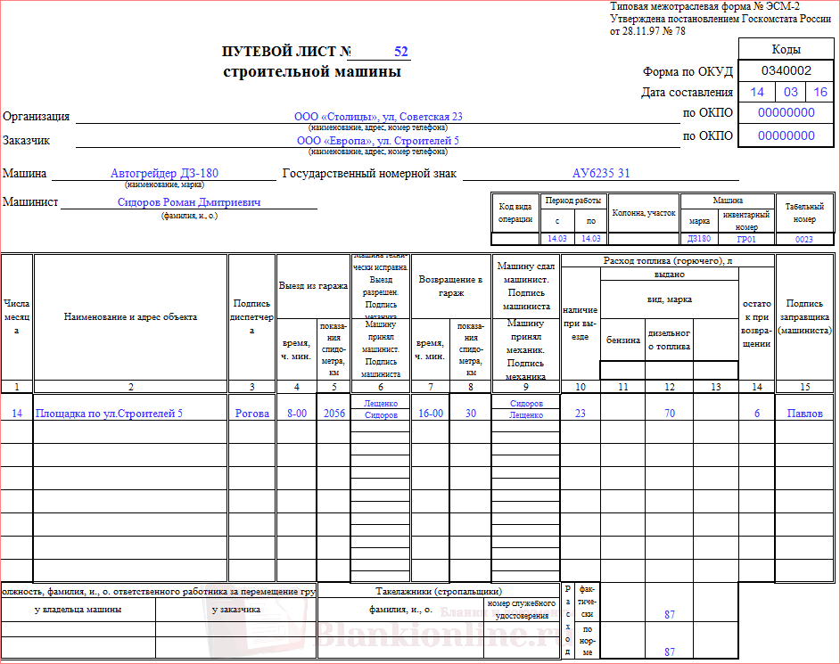Click the Организация field with ООО «Столицы»
Viewport: 840px width, 664px height.
point(378,117)
